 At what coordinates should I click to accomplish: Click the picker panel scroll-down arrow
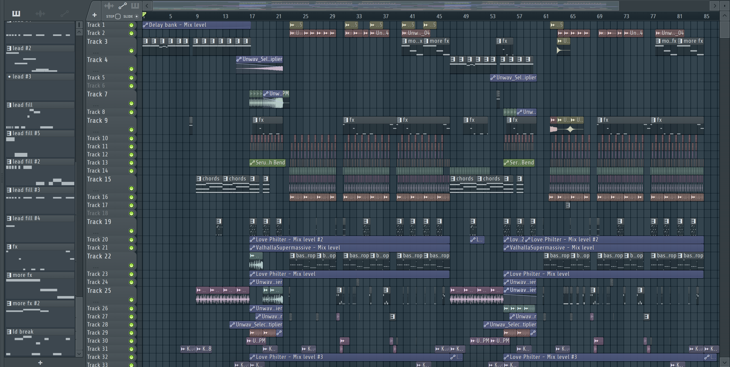79,353
